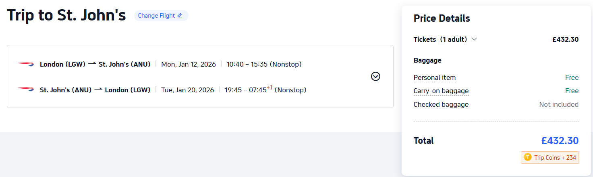Click the 10:40 – 15:35 outbound flight time
The width and height of the screenshot is (593, 177).
[x=247, y=64]
